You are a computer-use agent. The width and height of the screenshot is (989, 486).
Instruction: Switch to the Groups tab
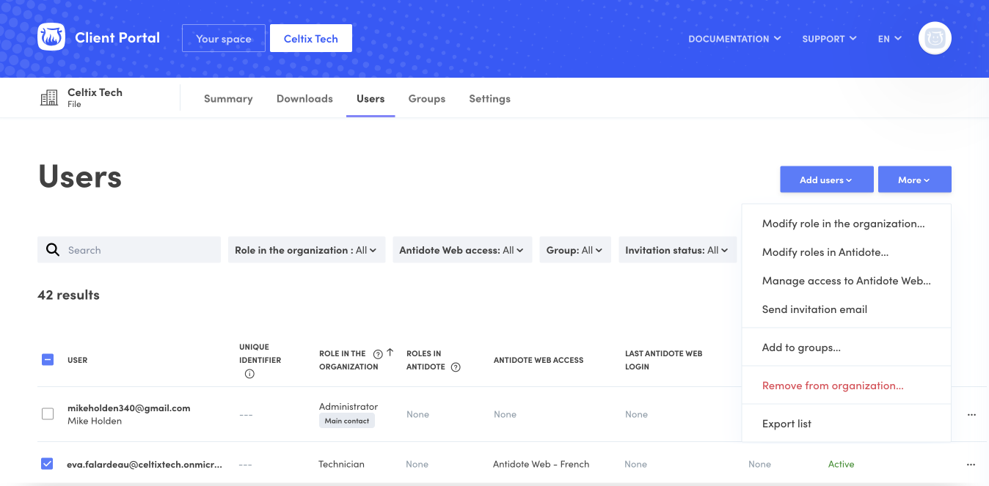(x=427, y=98)
